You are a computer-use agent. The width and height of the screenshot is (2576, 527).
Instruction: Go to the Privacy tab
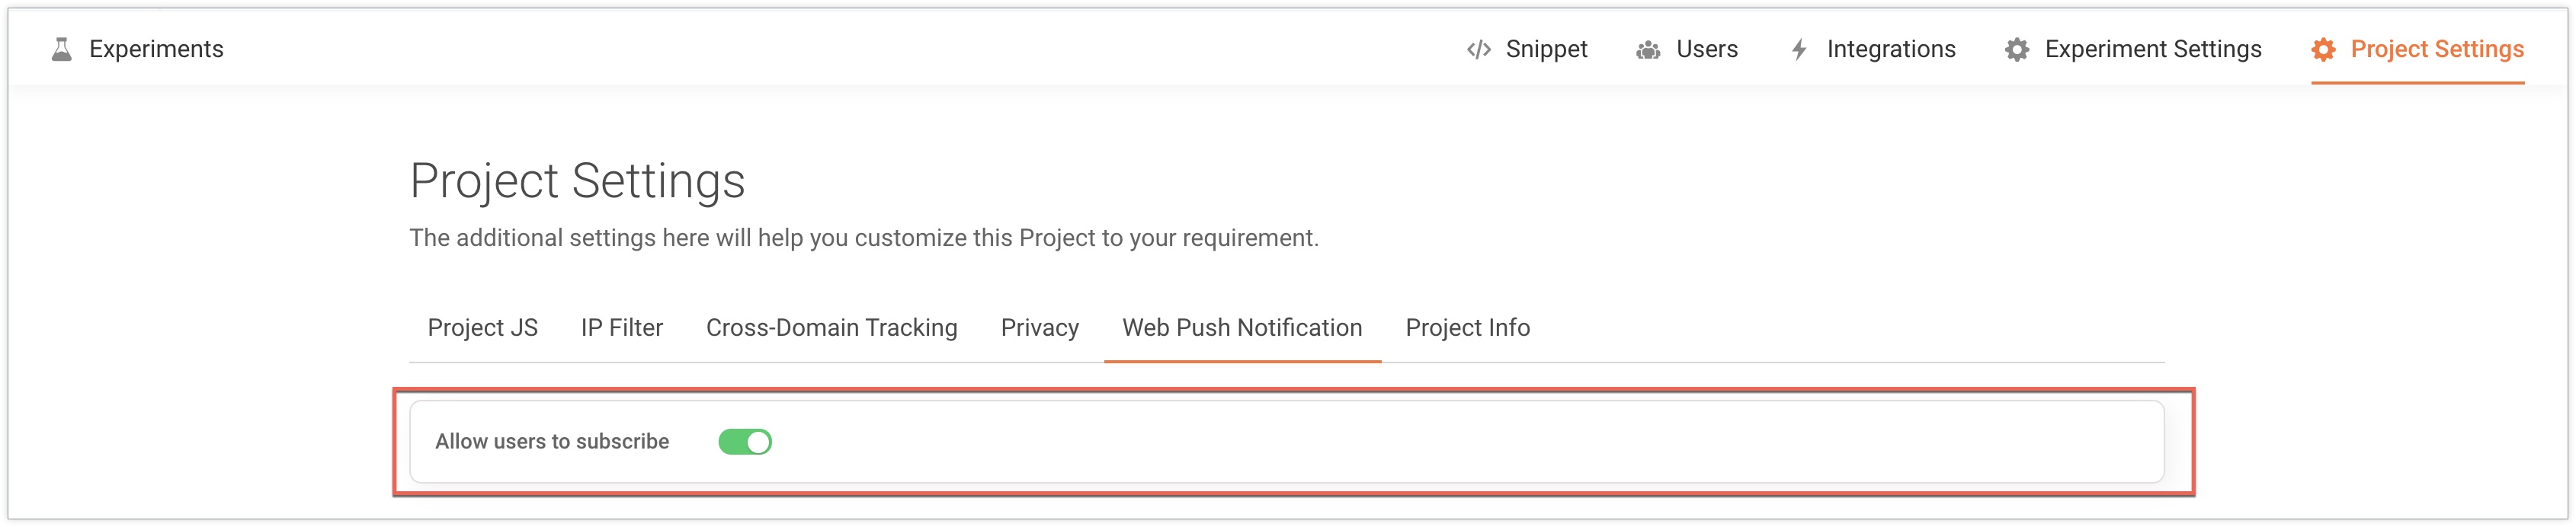(x=1039, y=327)
